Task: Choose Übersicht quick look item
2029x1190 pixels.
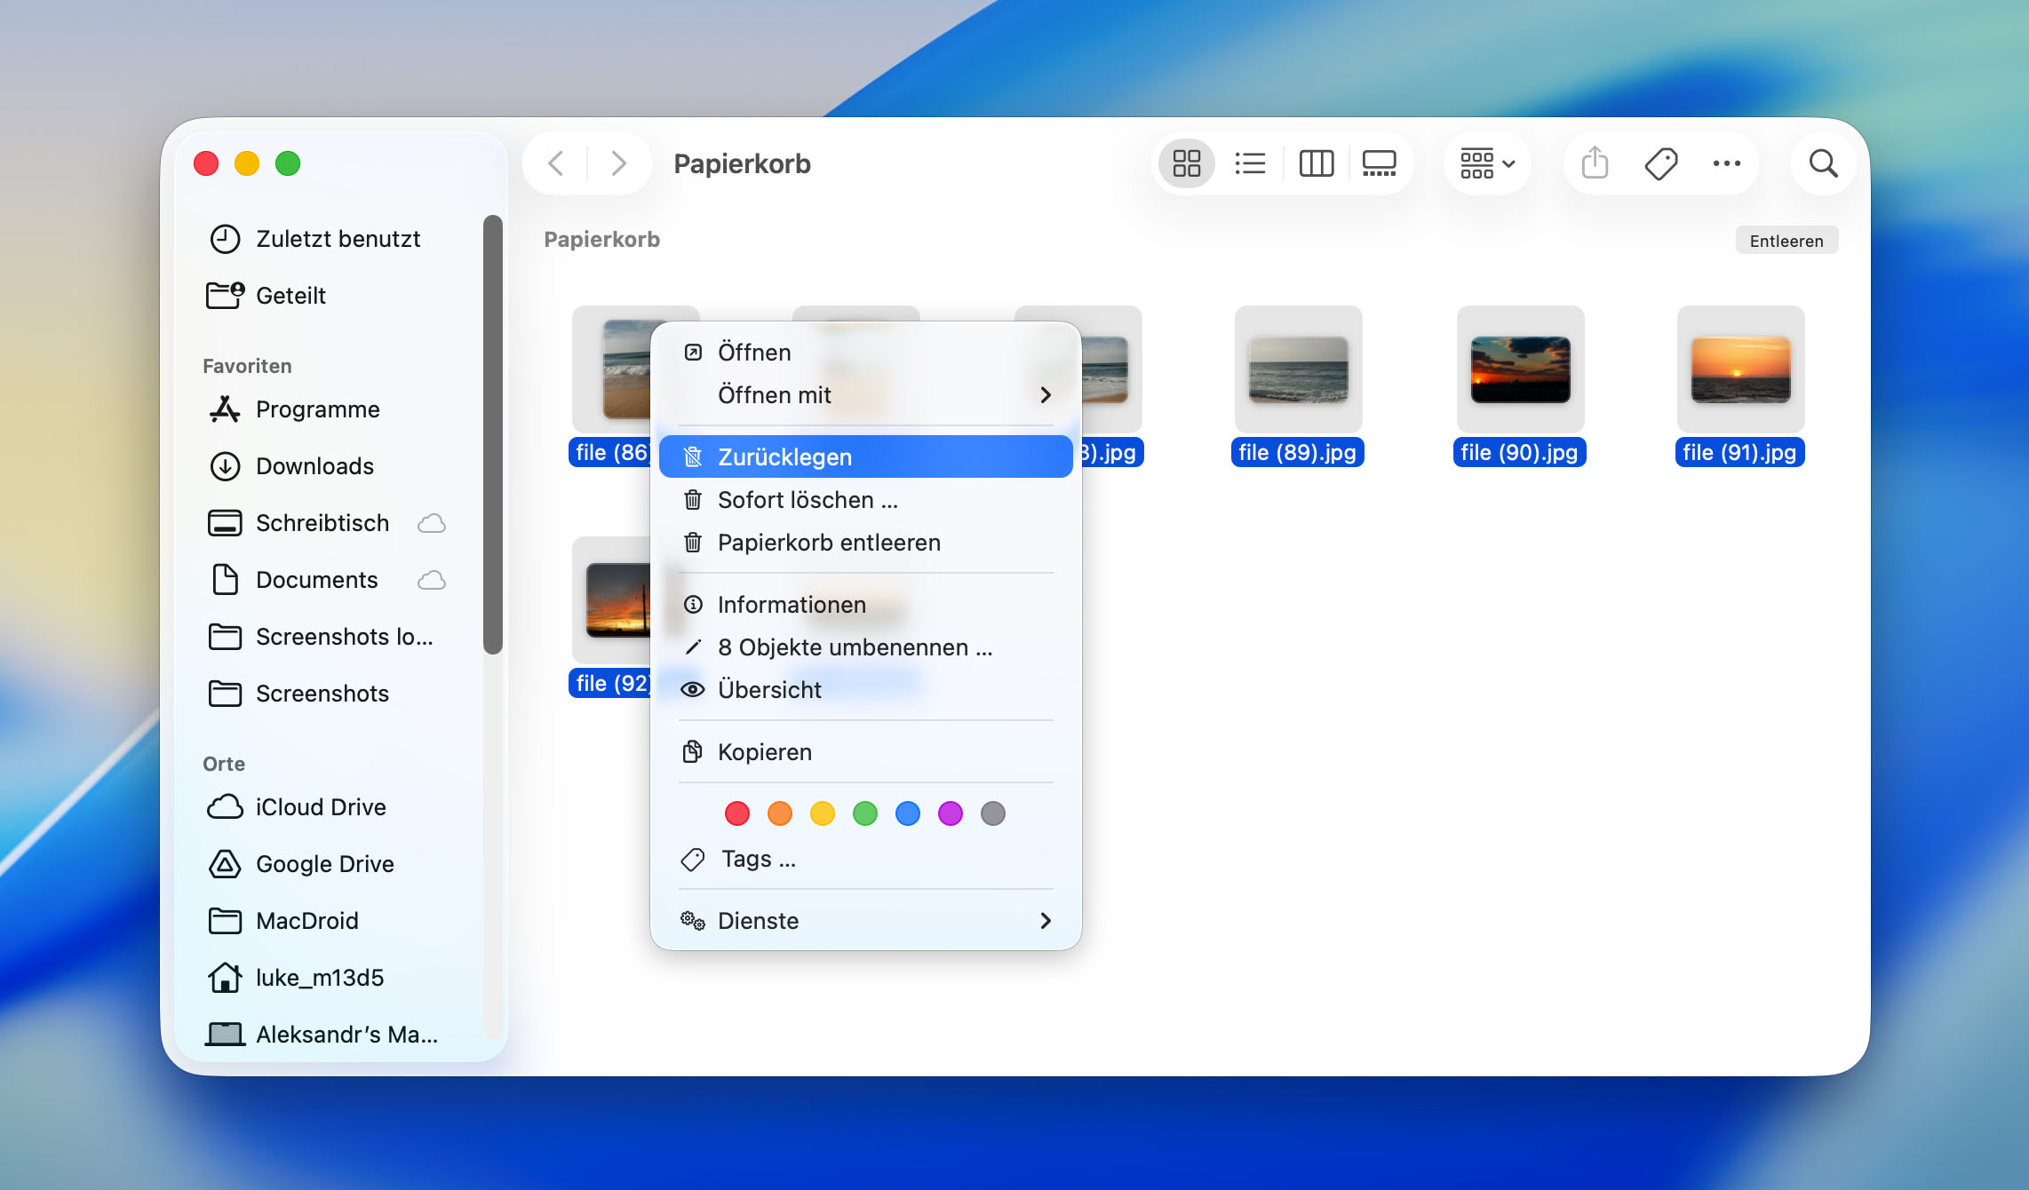Action: 865,690
